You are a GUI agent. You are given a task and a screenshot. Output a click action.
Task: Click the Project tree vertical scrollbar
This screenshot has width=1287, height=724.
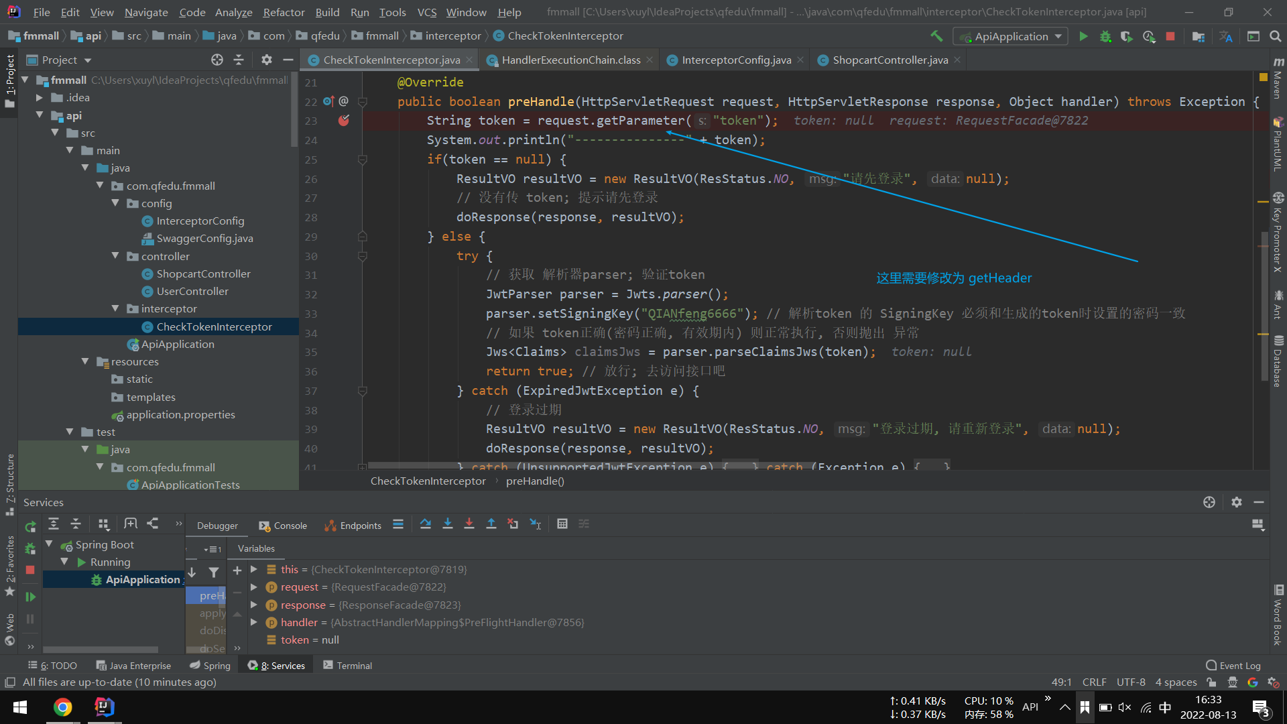coord(294,111)
